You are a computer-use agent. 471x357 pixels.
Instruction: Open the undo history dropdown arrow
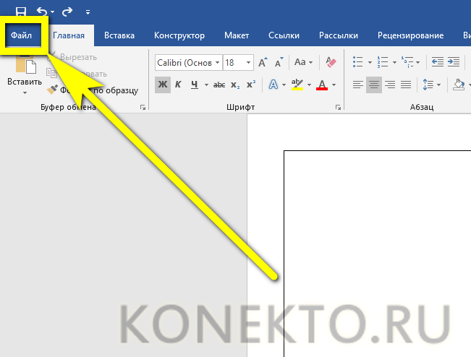pyautogui.click(x=53, y=12)
